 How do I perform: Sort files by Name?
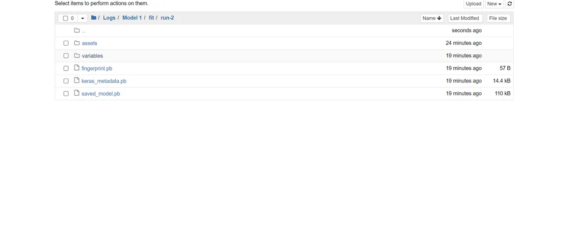432,18
